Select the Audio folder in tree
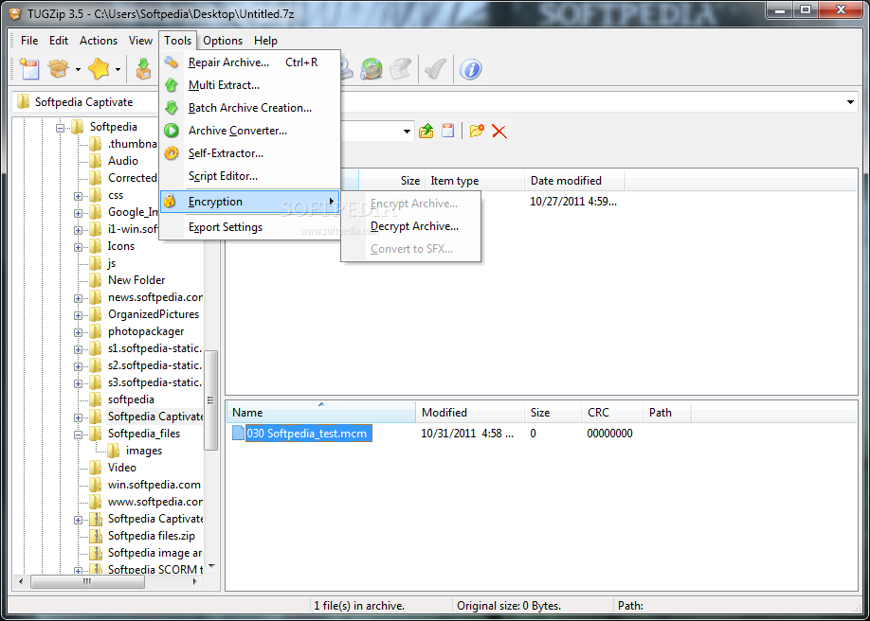Image resolution: width=870 pixels, height=621 pixels. 123,161
